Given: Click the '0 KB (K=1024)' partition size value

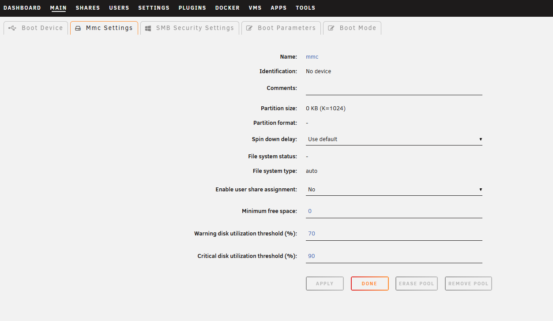Looking at the screenshot, I should tap(326, 108).
